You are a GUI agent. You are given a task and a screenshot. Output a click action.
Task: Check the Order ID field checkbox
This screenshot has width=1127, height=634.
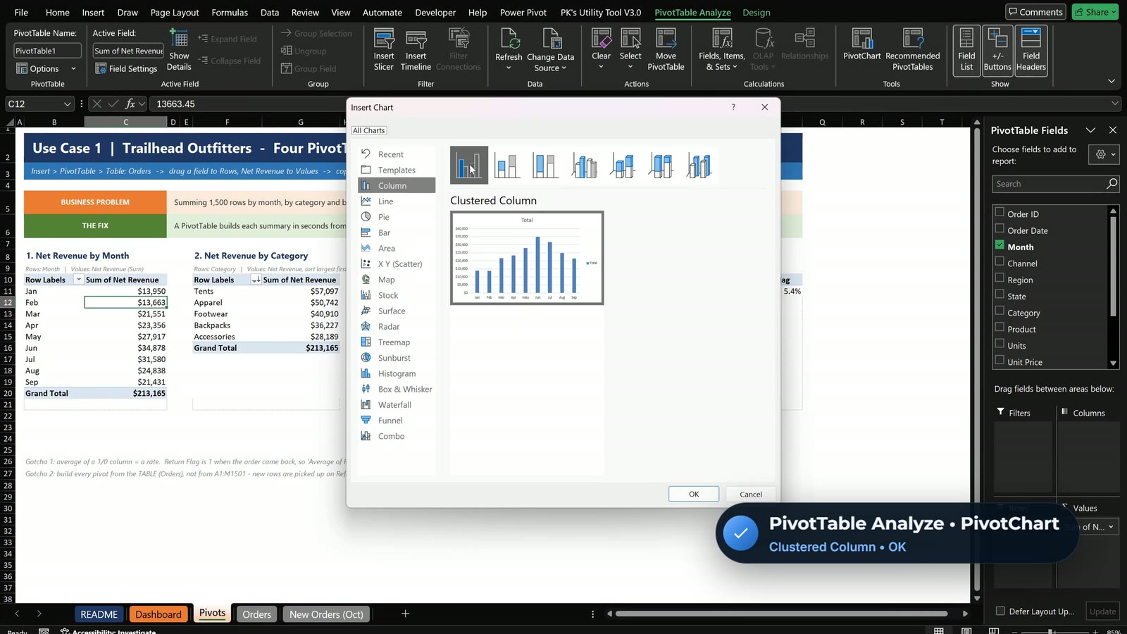[1000, 212]
